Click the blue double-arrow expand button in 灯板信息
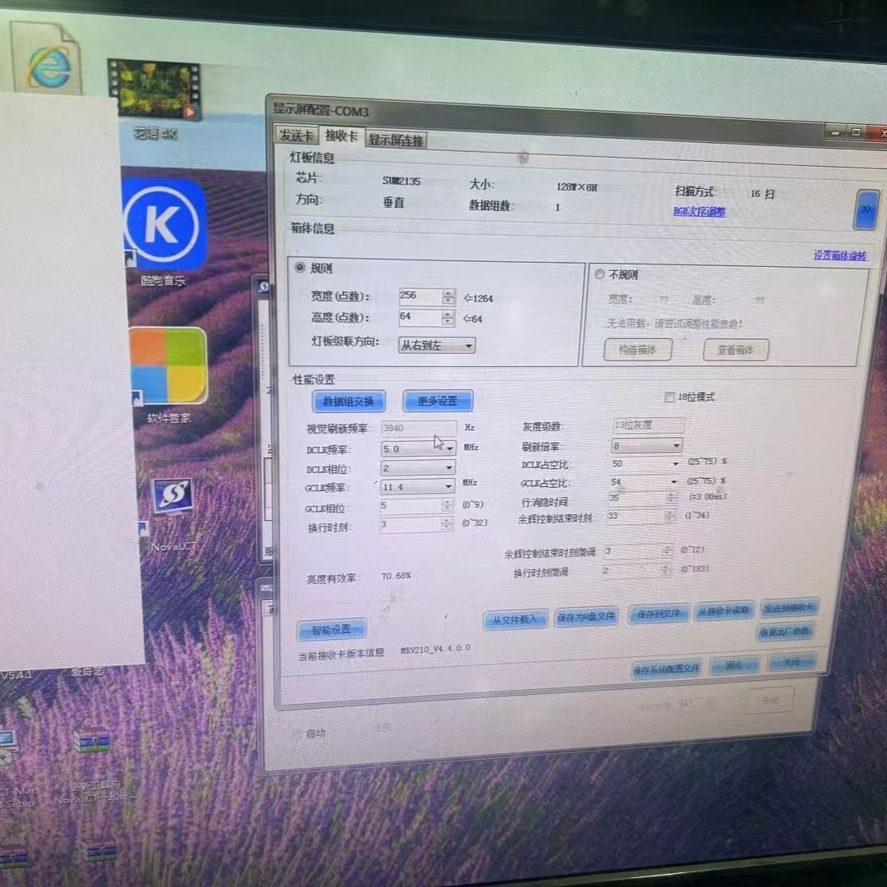Screen dimensions: 887x887 tap(866, 210)
